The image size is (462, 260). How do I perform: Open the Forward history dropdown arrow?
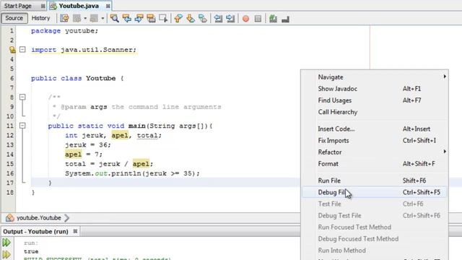pos(103,18)
